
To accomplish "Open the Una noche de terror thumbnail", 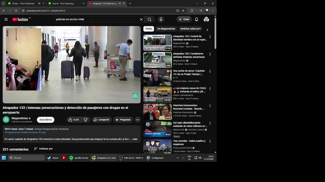I will point(157,77).
